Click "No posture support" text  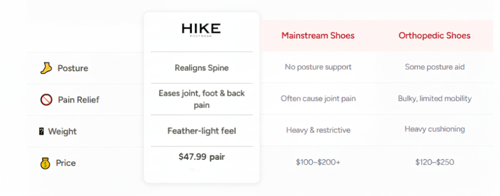(318, 67)
